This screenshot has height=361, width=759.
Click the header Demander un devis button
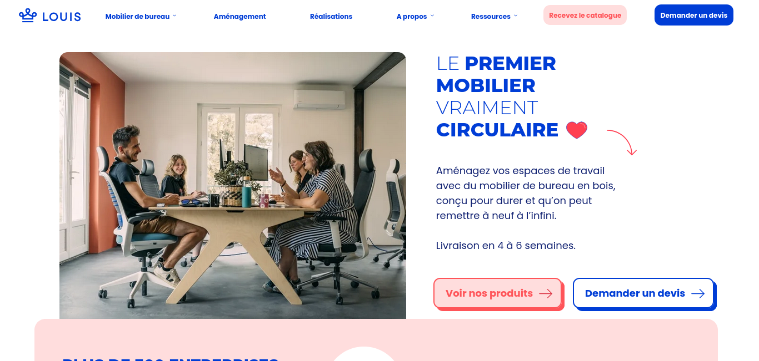[x=694, y=15]
